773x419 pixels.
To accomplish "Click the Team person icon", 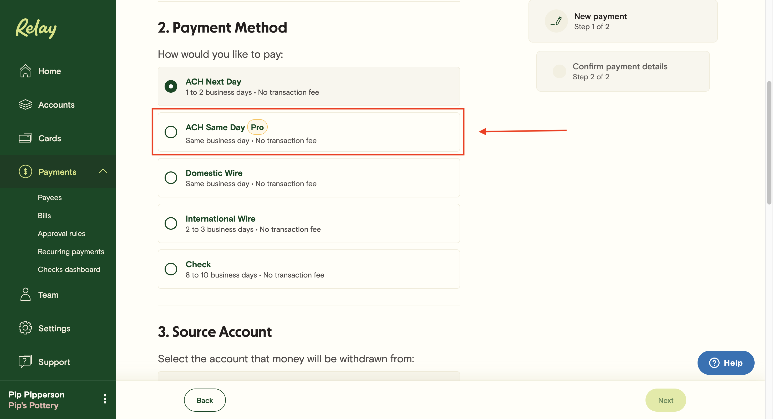I will tap(25, 295).
